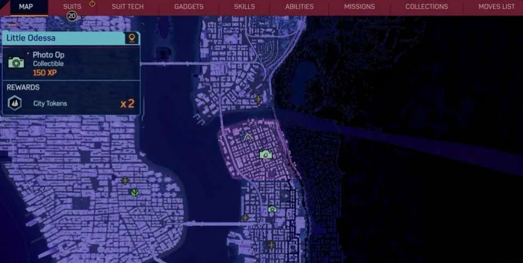Click the Photo Op label in info panel
Viewport: 523px width, 263px height.
[49, 55]
